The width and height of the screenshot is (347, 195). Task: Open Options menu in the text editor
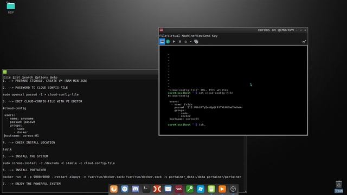pyautogui.click(x=41, y=77)
